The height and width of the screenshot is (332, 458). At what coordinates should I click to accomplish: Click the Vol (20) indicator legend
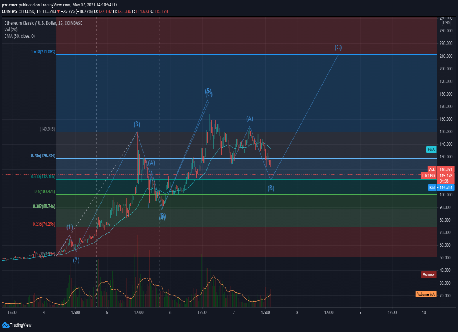pyautogui.click(x=11, y=29)
